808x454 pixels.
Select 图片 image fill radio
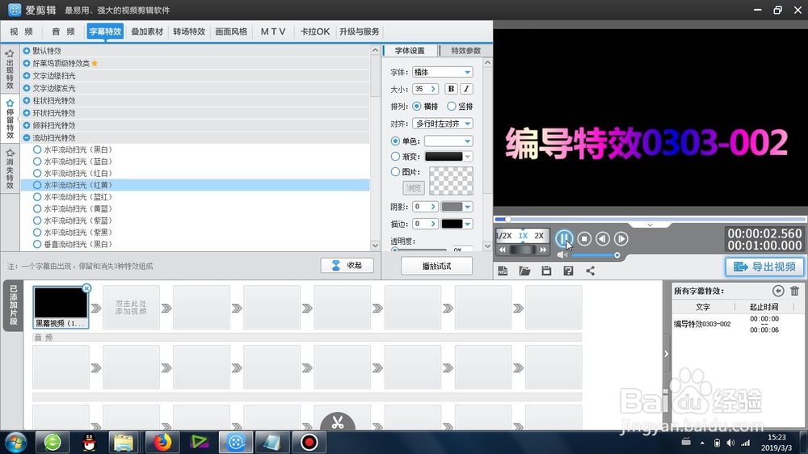395,171
